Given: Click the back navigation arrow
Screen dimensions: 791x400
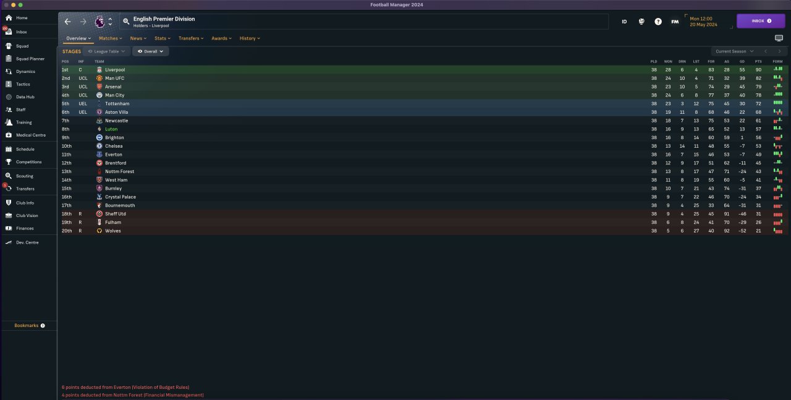Looking at the screenshot, I should coord(68,22).
